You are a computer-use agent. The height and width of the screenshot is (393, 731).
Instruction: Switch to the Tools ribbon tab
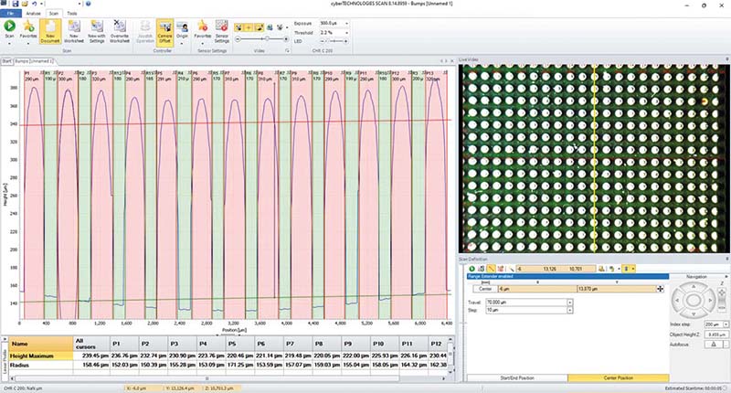tap(72, 13)
